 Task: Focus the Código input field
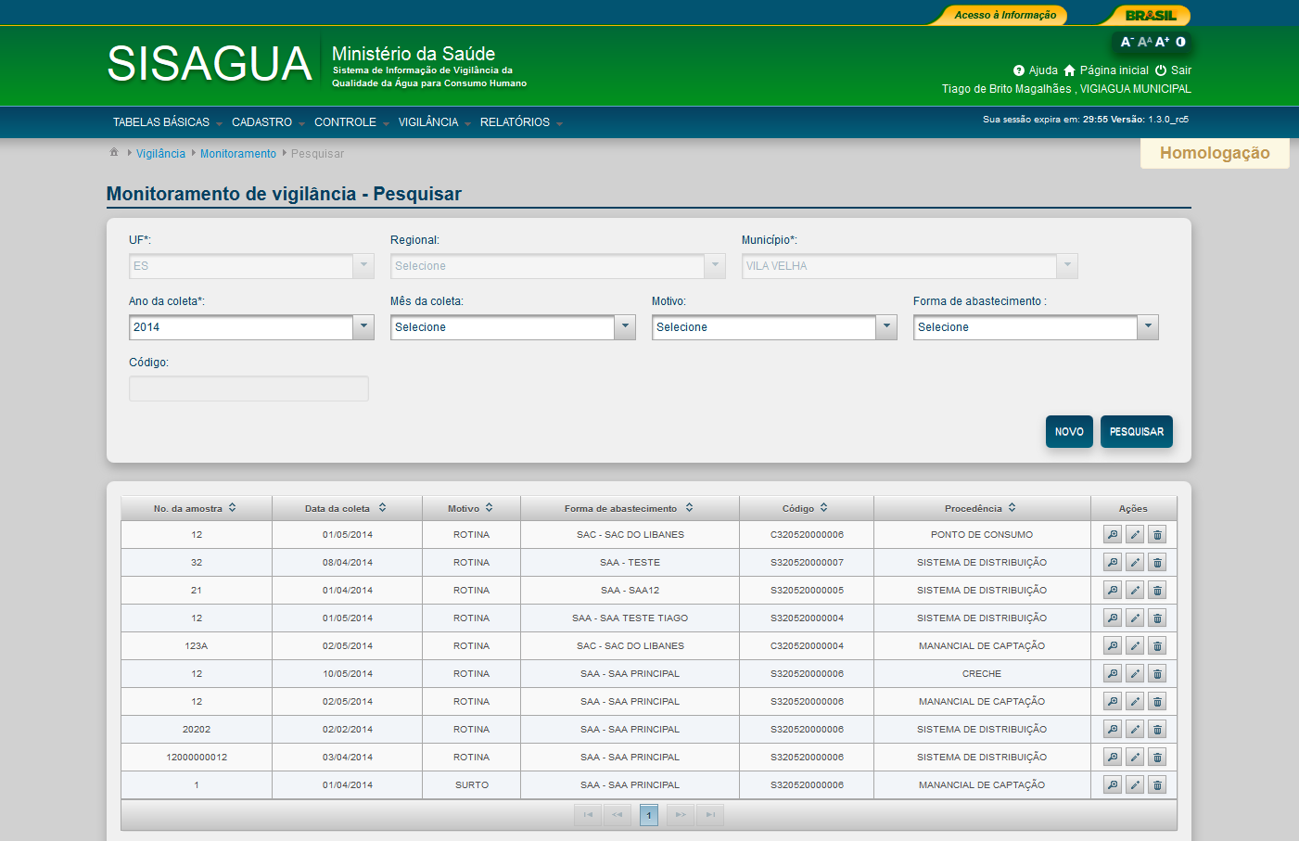[x=248, y=389]
